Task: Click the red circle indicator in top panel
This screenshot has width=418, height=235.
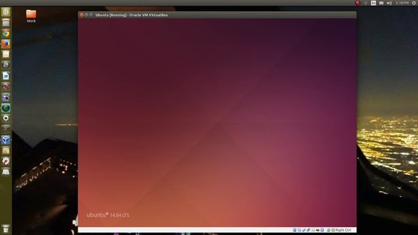Action: [x=358, y=3]
